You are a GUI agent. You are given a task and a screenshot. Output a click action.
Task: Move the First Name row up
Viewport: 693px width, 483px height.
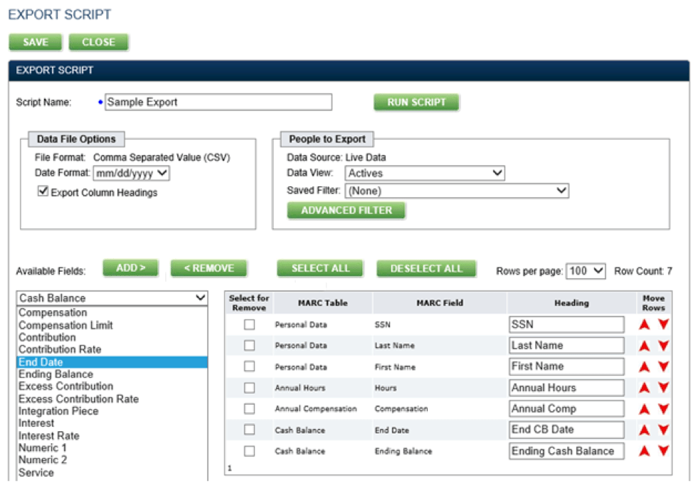(645, 367)
